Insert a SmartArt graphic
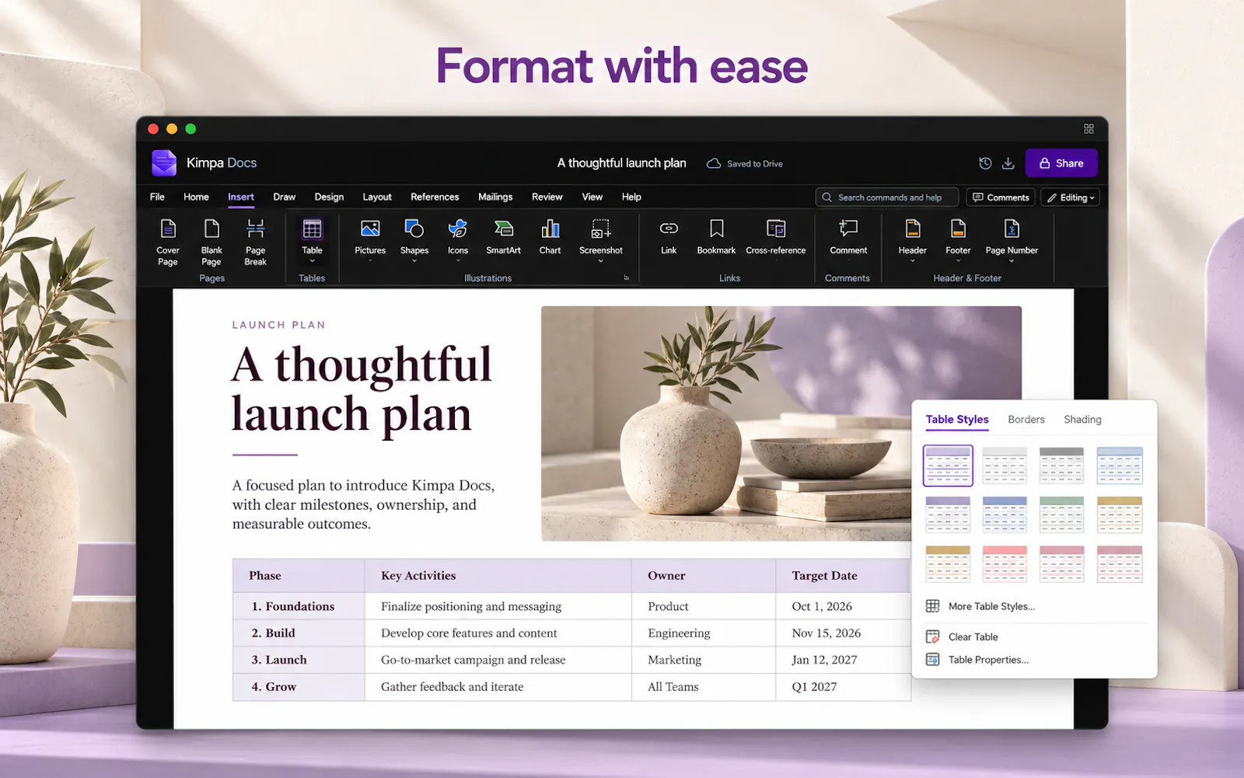The height and width of the screenshot is (778, 1244). (x=503, y=237)
